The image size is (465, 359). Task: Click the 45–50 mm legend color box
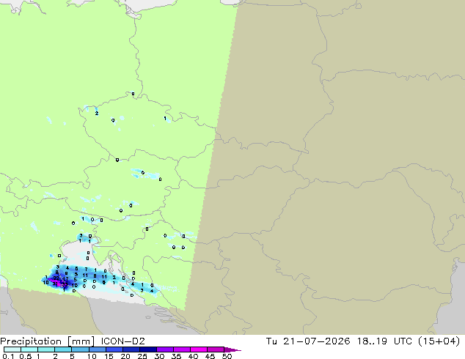tap(216, 349)
